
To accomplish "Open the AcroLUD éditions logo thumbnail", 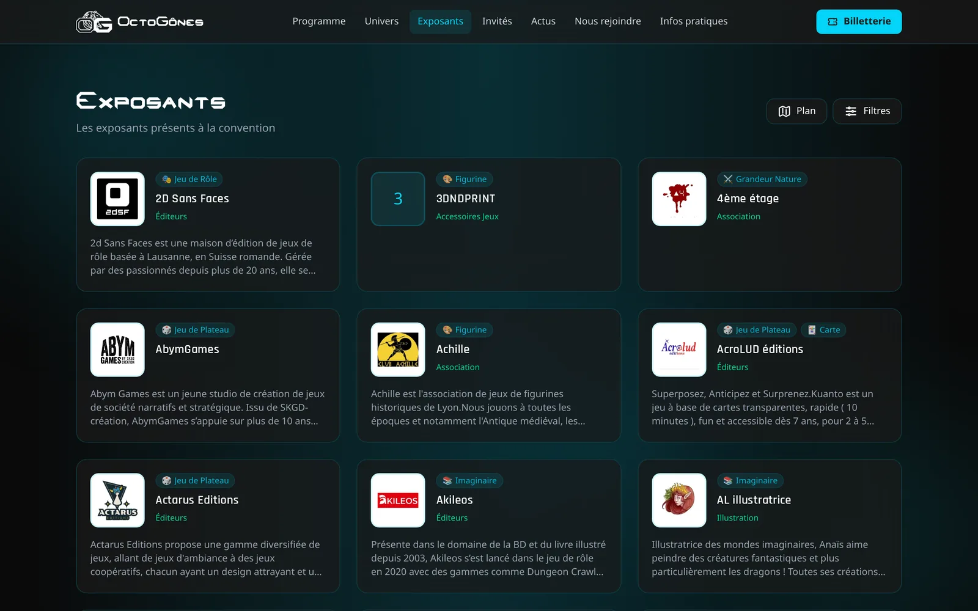I will (x=678, y=349).
